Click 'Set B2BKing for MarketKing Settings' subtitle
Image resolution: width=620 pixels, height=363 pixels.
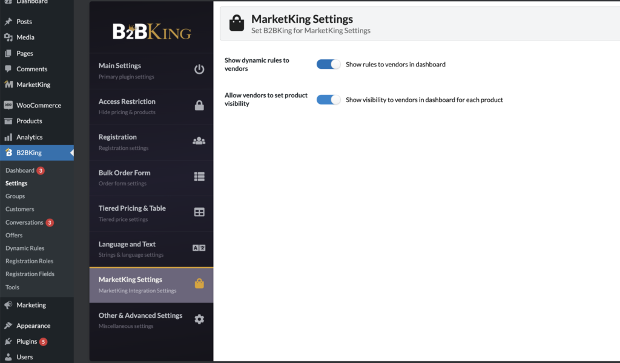pos(311,30)
